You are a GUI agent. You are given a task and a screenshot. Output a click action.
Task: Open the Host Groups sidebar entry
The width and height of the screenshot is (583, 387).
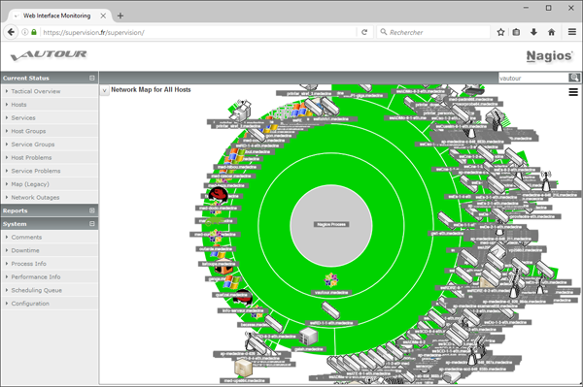click(x=28, y=131)
